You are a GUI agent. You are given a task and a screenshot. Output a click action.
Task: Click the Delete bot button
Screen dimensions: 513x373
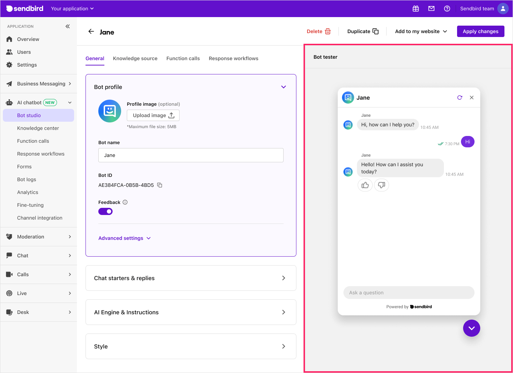pyautogui.click(x=319, y=31)
